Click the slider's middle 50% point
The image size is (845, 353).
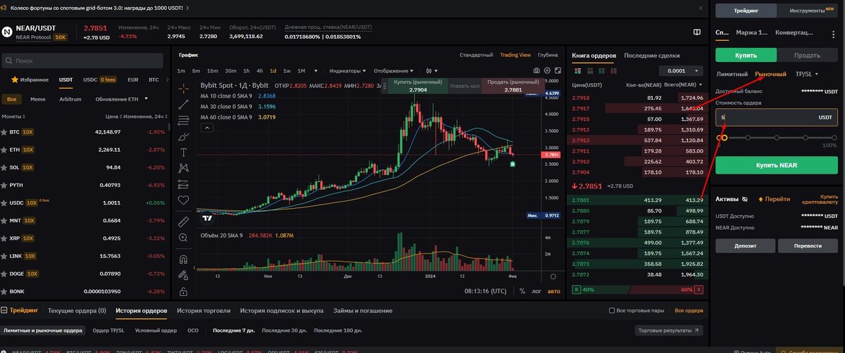[x=778, y=138]
